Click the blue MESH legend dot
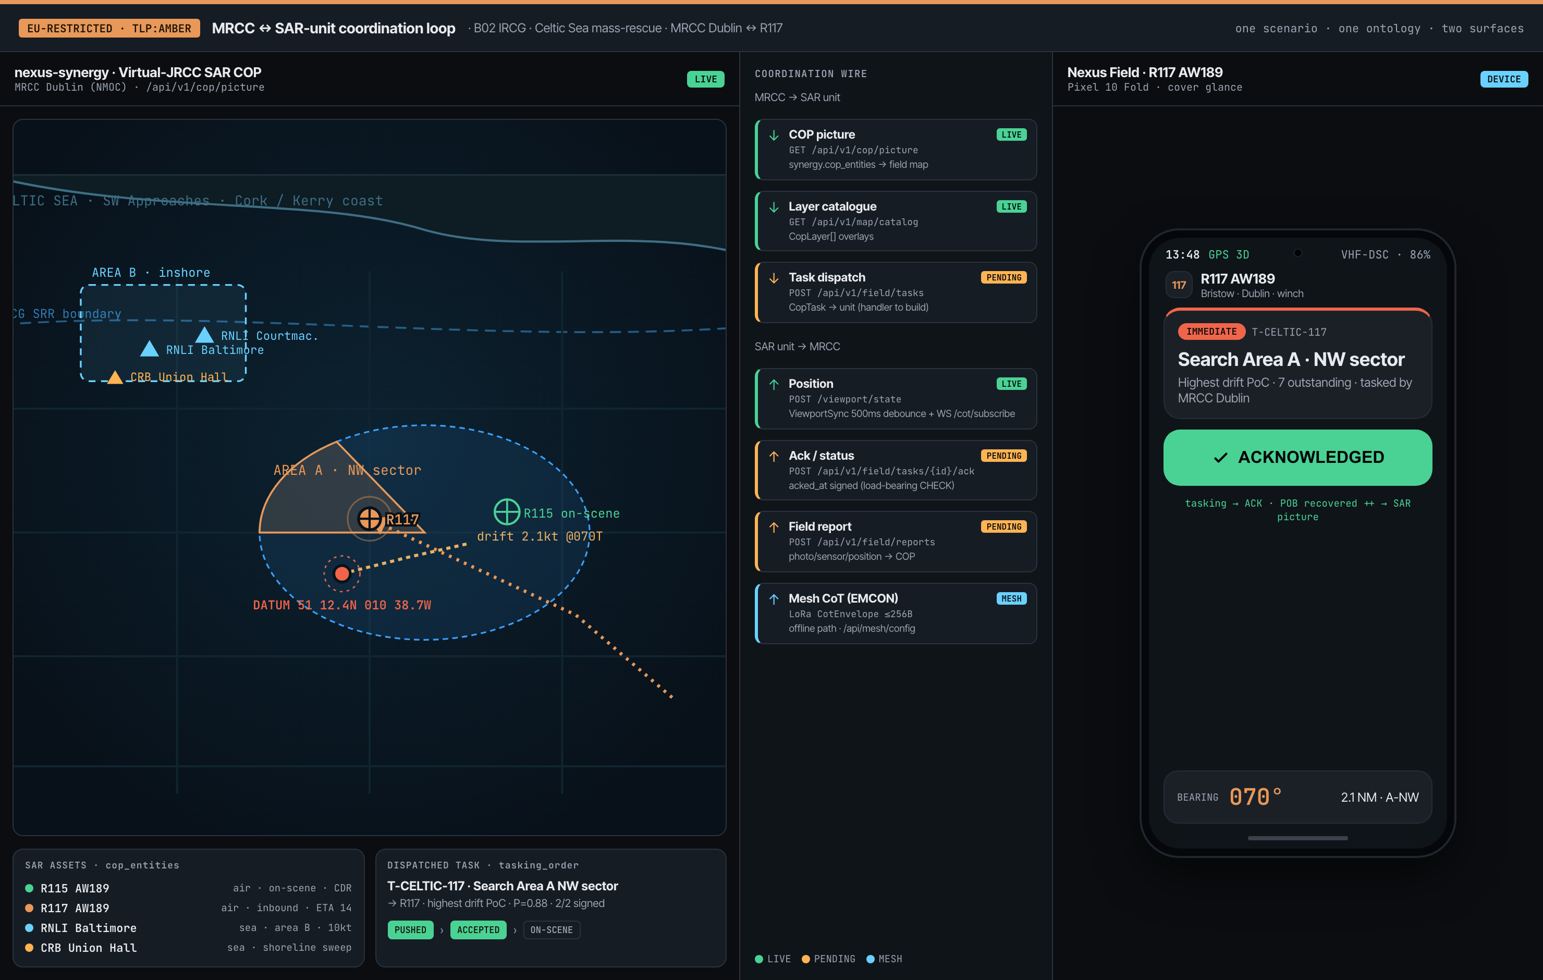 coord(870,959)
